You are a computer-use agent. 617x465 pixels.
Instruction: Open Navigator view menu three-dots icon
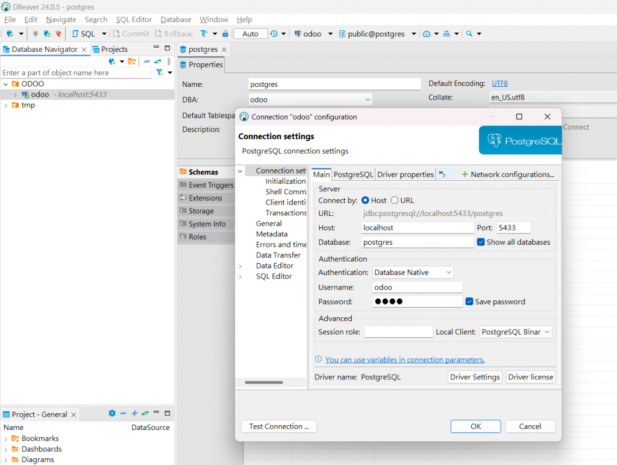tap(169, 62)
